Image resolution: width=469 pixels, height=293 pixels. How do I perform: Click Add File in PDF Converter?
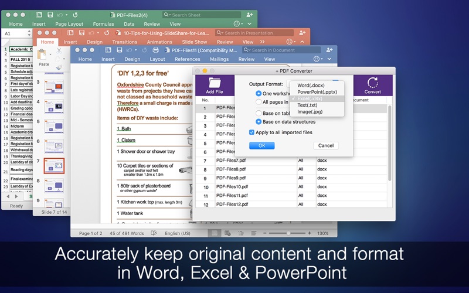[x=215, y=86]
